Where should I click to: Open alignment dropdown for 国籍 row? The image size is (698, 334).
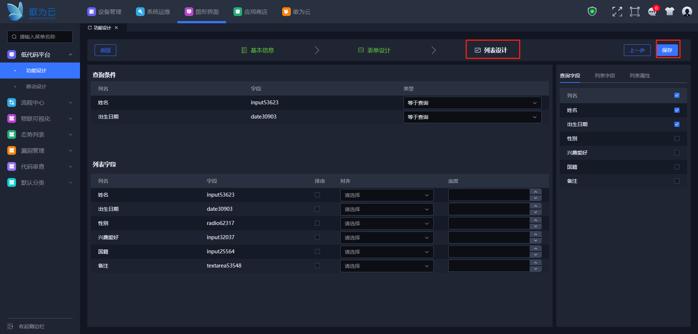(x=386, y=252)
